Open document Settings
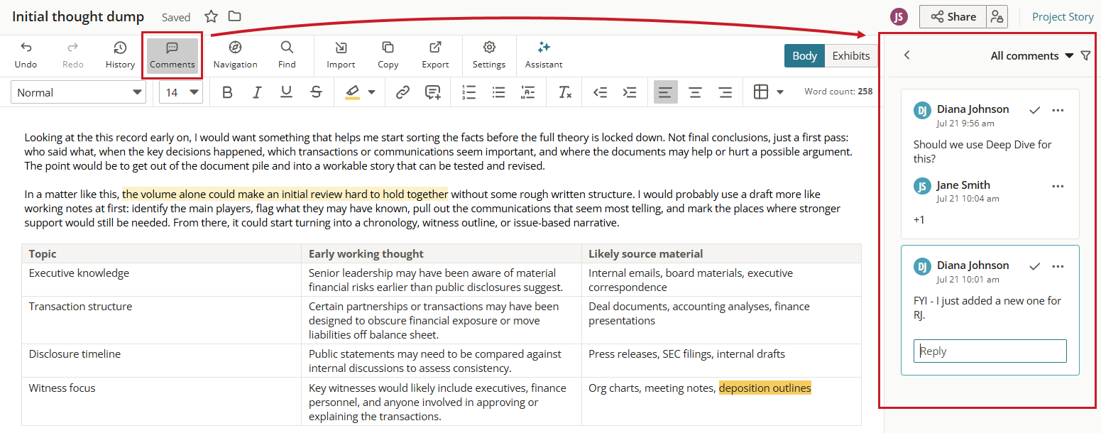This screenshot has height=433, width=1101. [x=489, y=55]
